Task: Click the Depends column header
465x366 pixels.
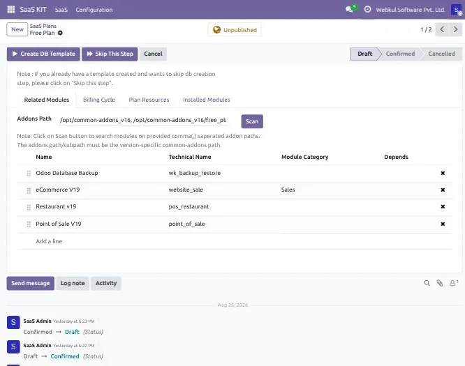Action: click(396, 157)
